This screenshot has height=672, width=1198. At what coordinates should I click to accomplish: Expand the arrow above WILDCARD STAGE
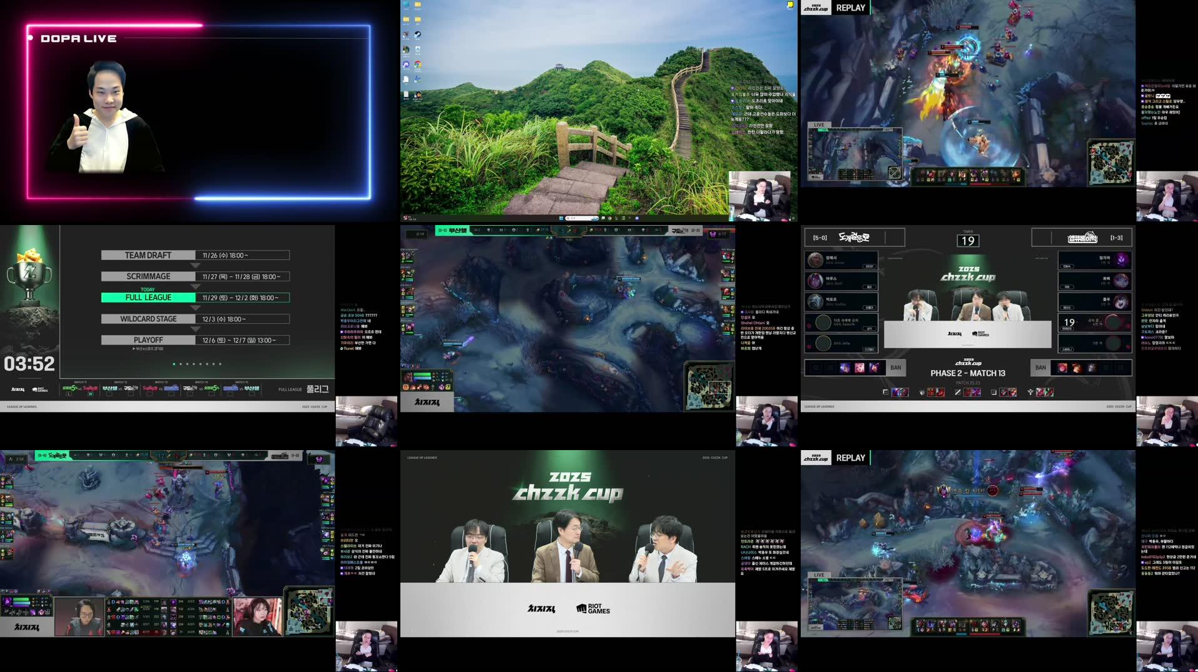pyautogui.click(x=195, y=308)
